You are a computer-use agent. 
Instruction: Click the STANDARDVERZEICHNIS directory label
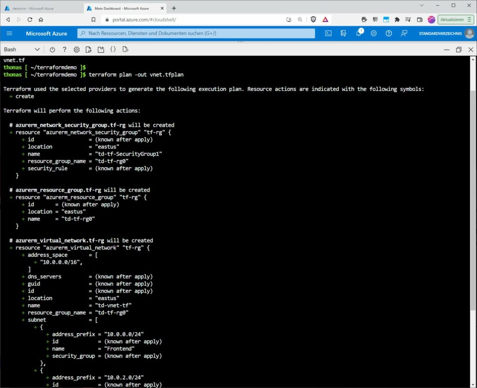pos(440,34)
